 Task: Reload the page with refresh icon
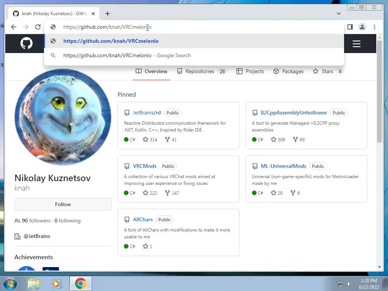(38, 27)
